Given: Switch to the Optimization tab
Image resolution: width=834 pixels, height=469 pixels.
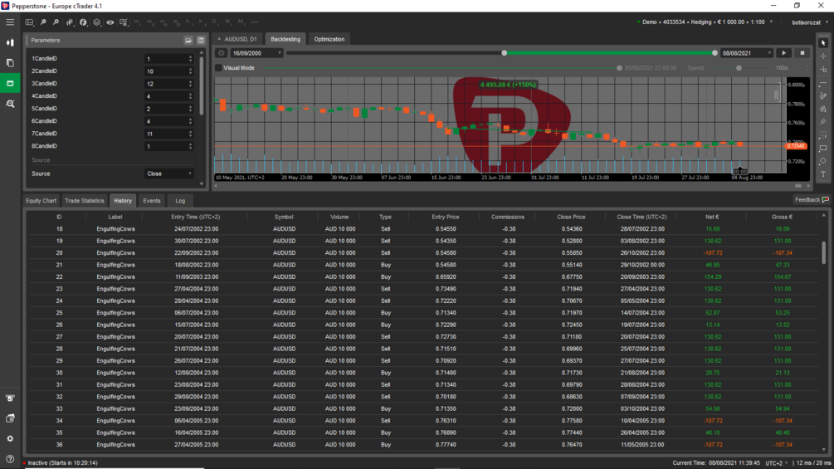Looking at the screenshot, I should [329, 39].
